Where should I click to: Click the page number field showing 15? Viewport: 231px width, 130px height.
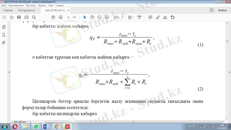[x=68, y=17]
